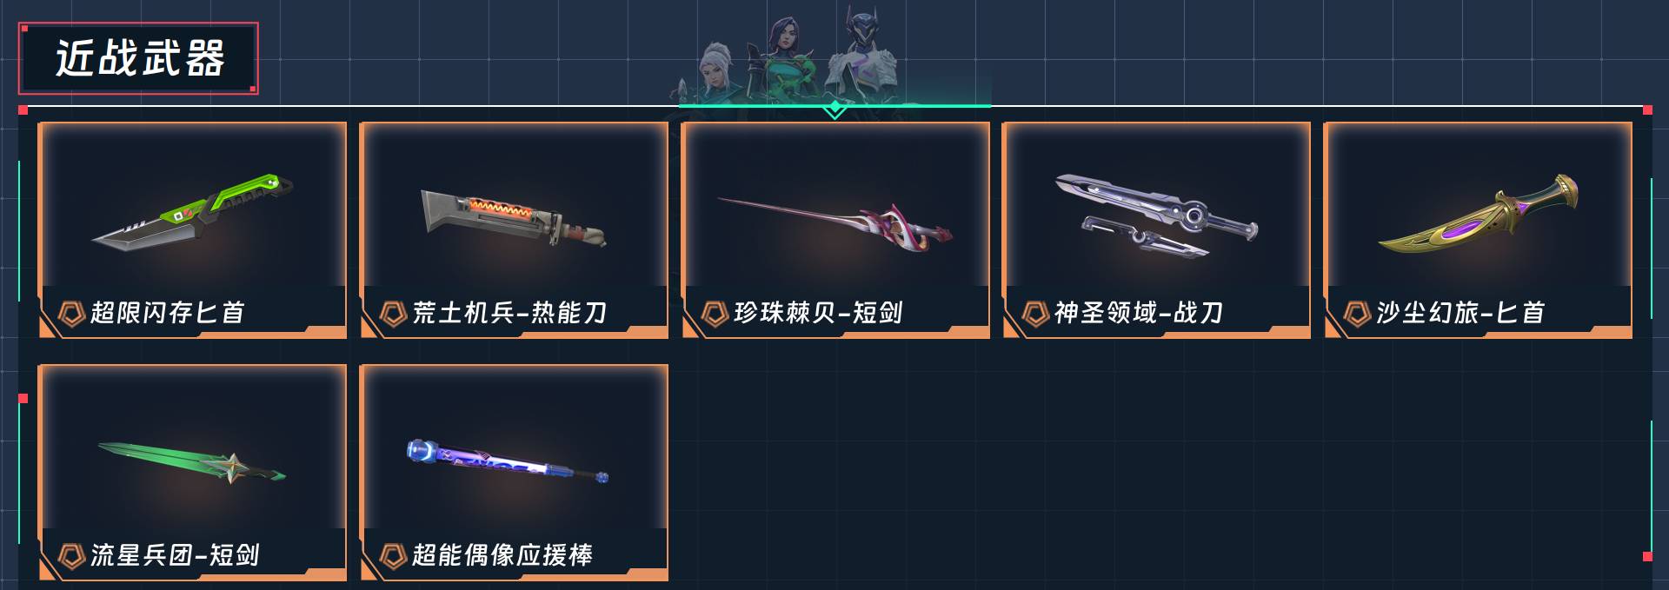Click the 神圣领域-战刀 name label
This screenshot has height=590, width=1669.
point(1139,313)
